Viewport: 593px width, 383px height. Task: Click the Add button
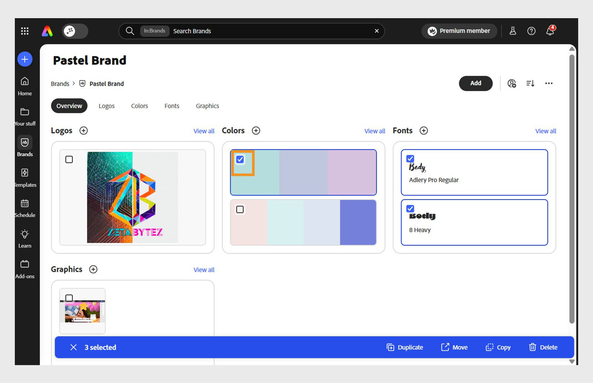(x=476, y=83)
